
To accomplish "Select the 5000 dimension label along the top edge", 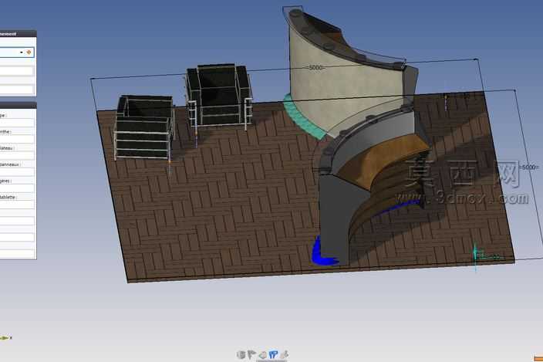I will (x=315, y=68).
